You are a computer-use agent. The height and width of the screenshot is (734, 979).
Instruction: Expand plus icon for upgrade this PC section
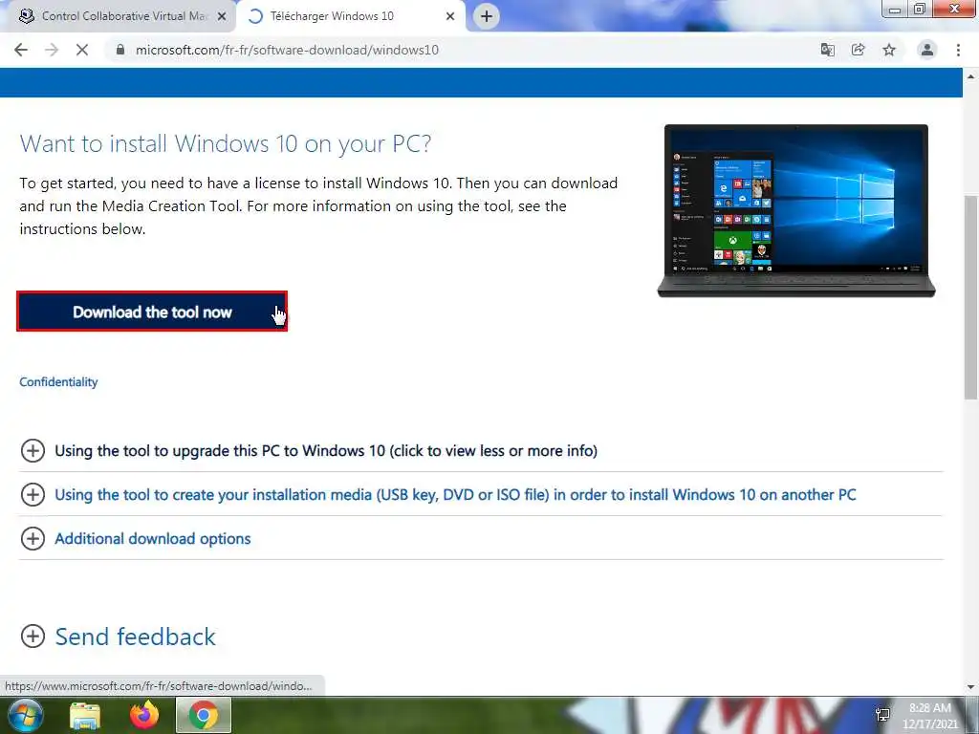click(33, 451)
